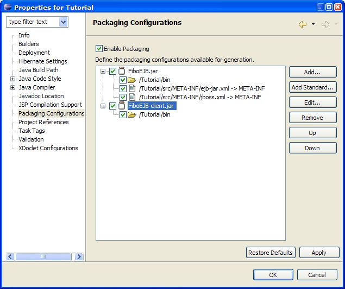
Task: Click the ejb-jar.xml file icon
Action: point(132,88)
